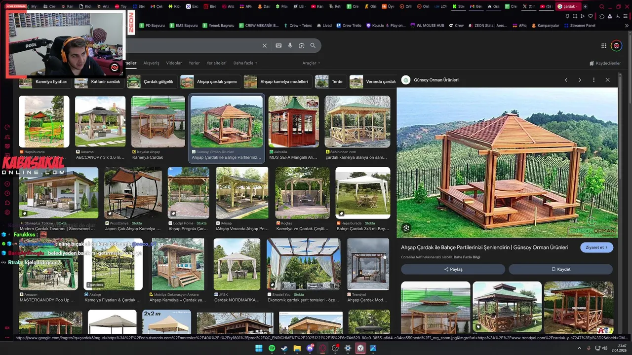Open the Google apps grid

[x=603, y=46]
